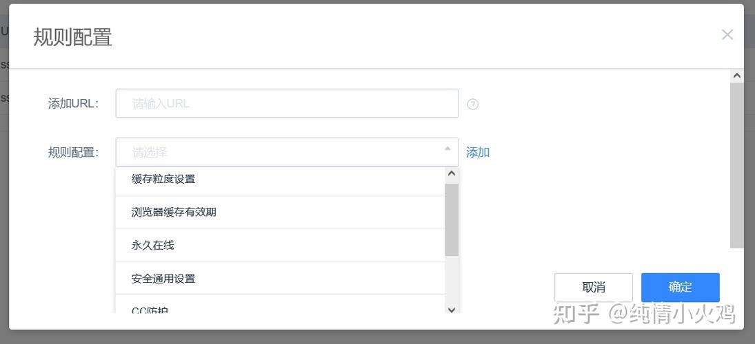Click the 添加 link
Viewport: 755px width, 344px height.
coord(478,153)
